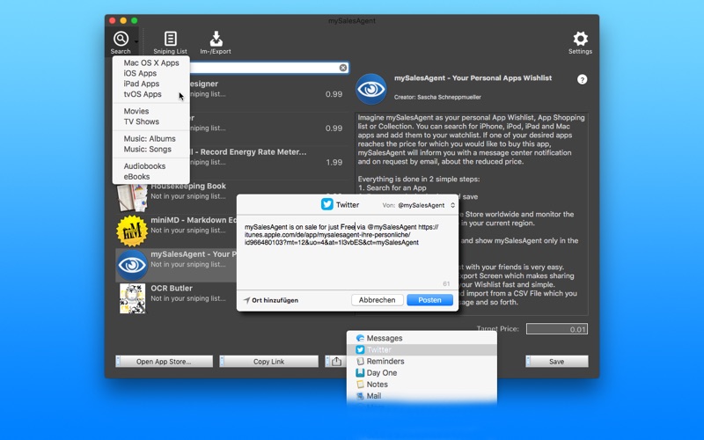
Task: Choose Twitter in the share menu
Action: 422,349
